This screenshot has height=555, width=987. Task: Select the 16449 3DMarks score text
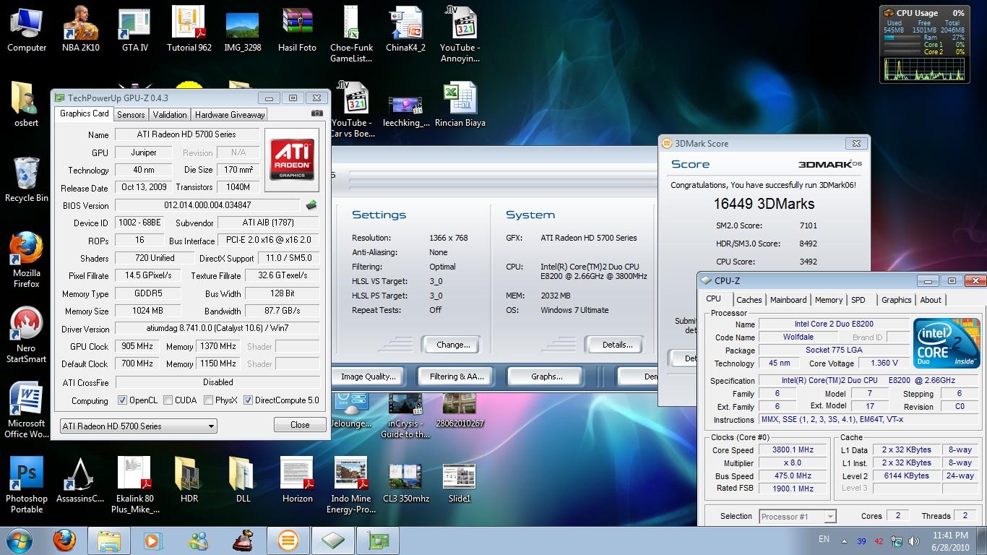pos(764,204)
